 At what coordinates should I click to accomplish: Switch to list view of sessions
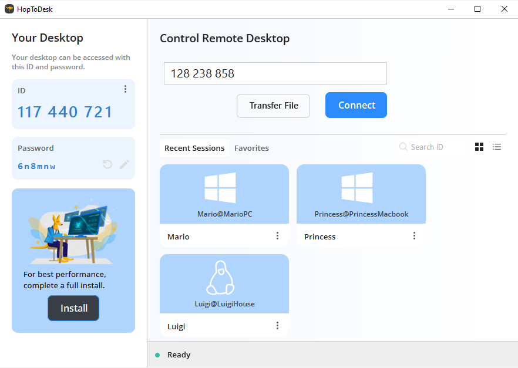(497, 147)
